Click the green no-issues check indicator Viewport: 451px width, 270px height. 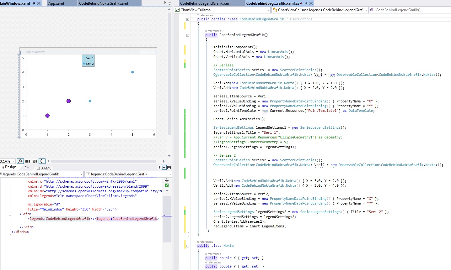(167, 185)
